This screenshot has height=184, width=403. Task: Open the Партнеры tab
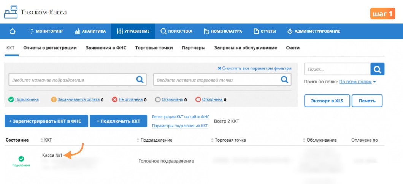point(194,48)
